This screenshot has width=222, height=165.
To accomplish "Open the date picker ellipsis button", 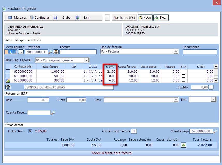I will click(x=21, y=52).
